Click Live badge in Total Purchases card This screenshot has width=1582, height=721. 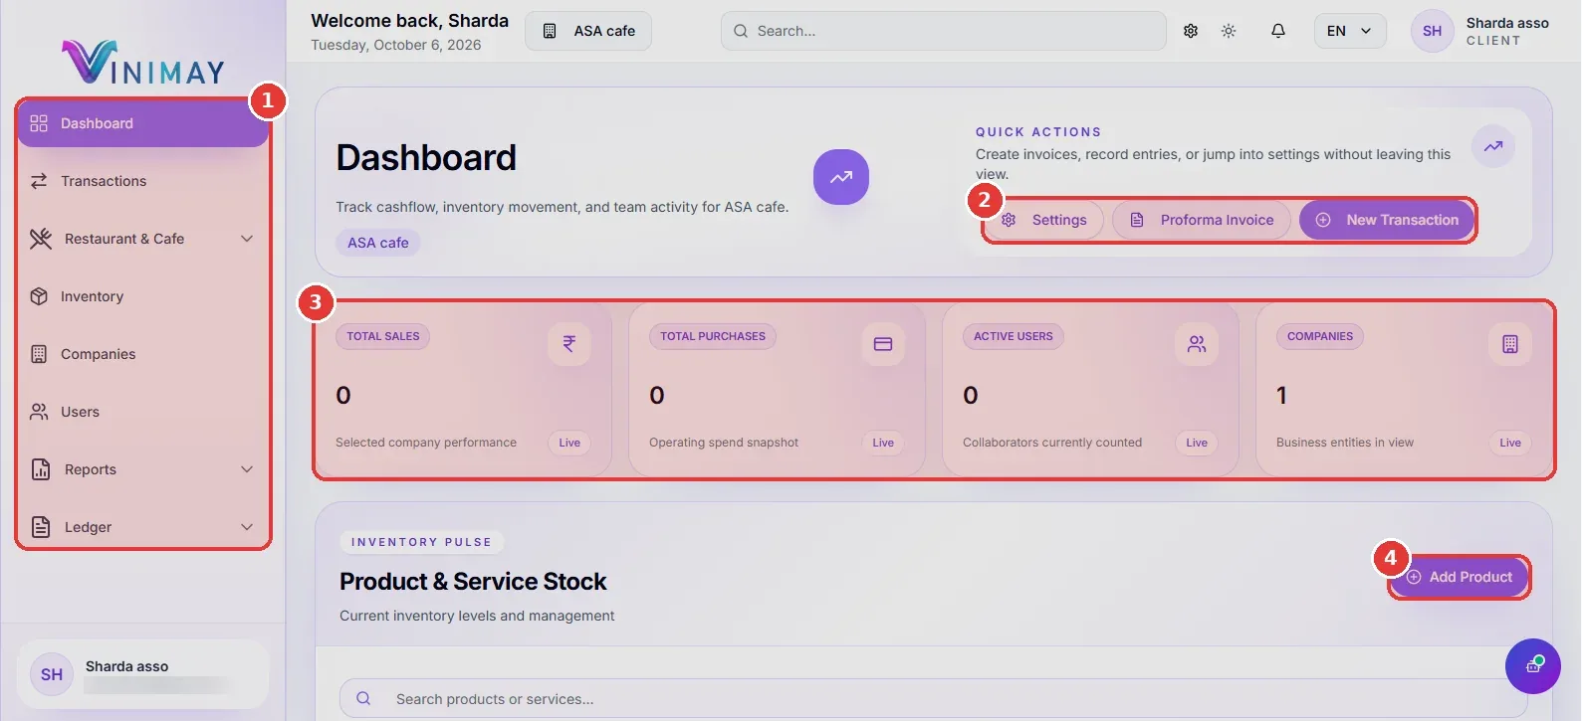[x=883, y=443]
